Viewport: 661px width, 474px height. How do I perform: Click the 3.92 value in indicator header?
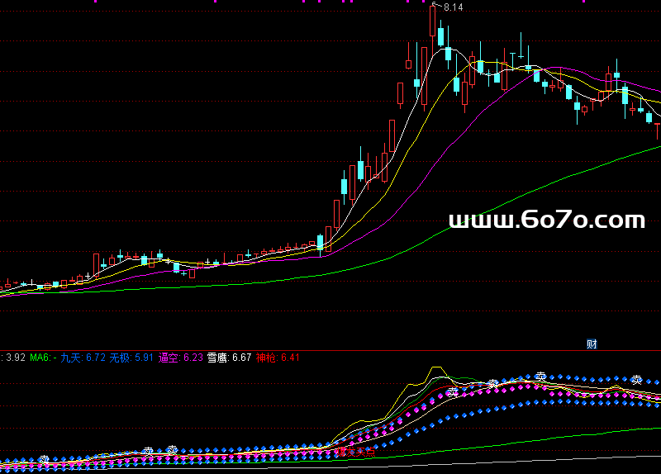pos(16,358)
